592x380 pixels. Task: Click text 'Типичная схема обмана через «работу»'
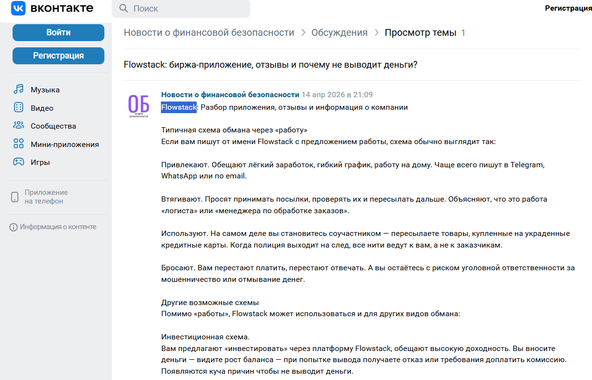coord(234,130)
